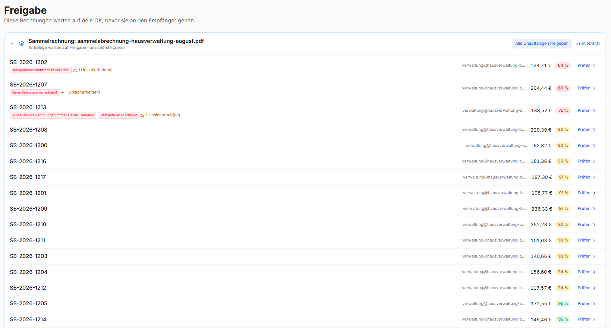
Task: Click the SB-2026-1200 invoice title
Action: pos(29,145)
